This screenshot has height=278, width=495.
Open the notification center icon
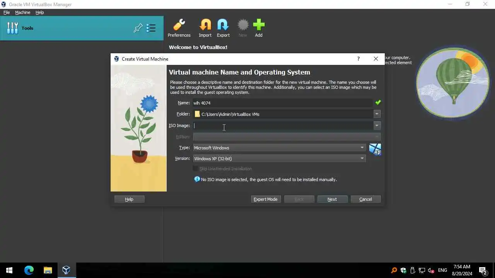pyautogui.click(x=482, y=270)
